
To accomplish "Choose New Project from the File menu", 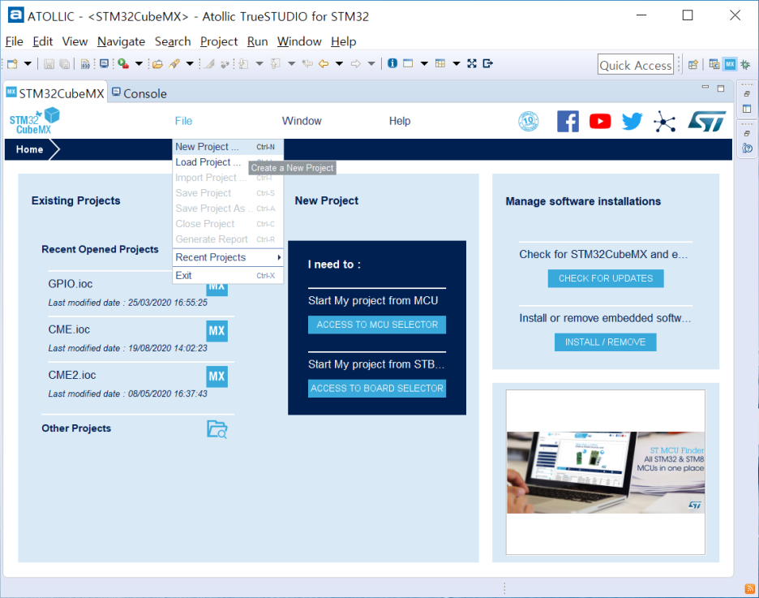I will (x=228, y=147).
